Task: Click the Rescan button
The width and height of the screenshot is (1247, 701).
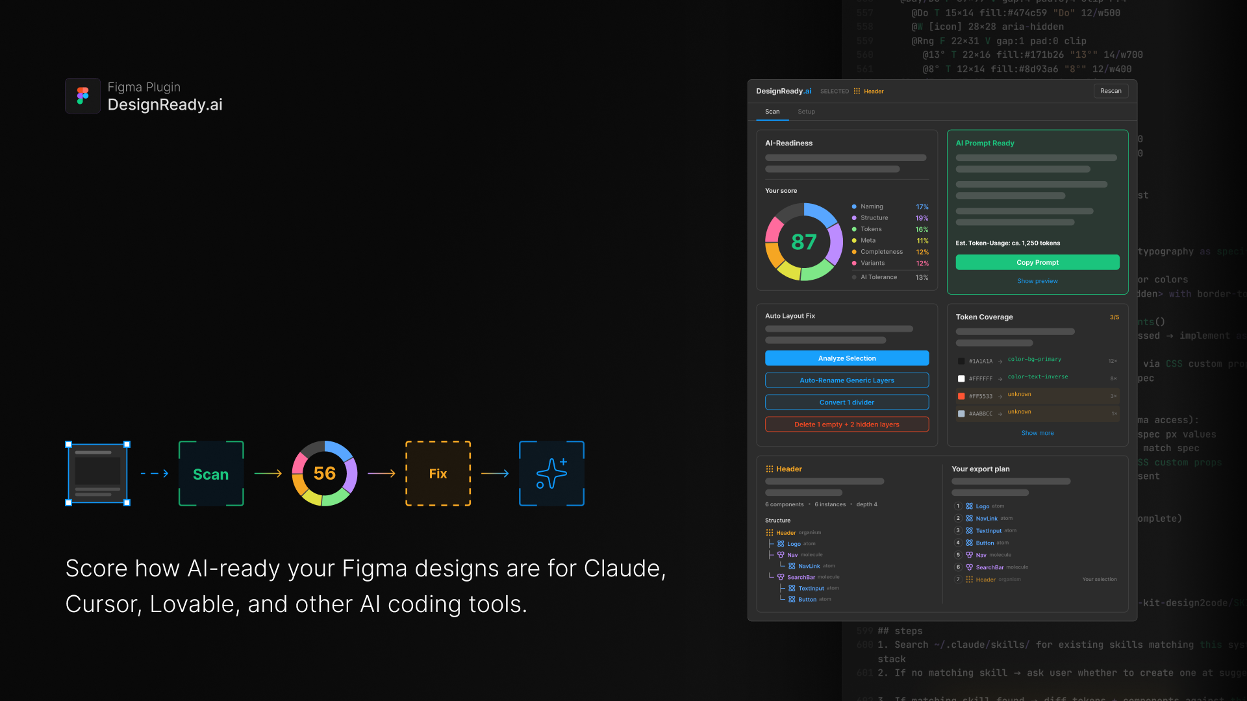Action: point(1111,91)
